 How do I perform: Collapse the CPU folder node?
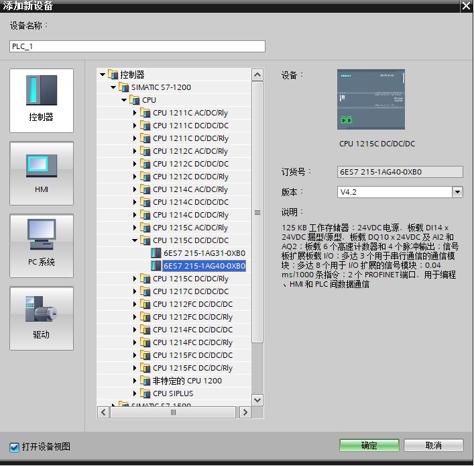[124, 100]
